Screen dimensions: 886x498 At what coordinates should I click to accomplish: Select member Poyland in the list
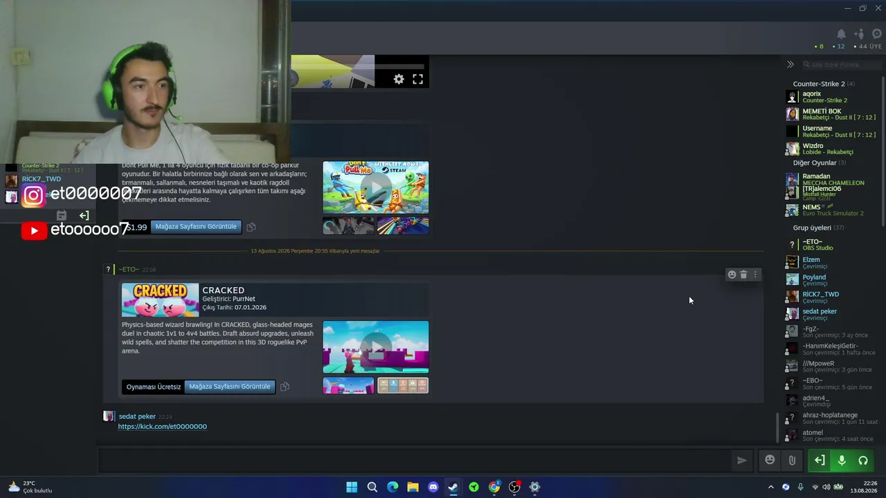[x=833, y=280]
